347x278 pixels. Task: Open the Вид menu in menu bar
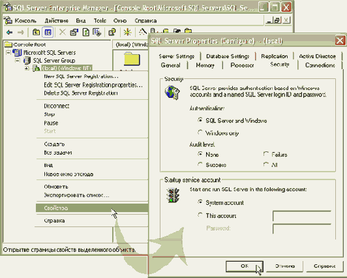pyautogui.click(x=81, y=21)
